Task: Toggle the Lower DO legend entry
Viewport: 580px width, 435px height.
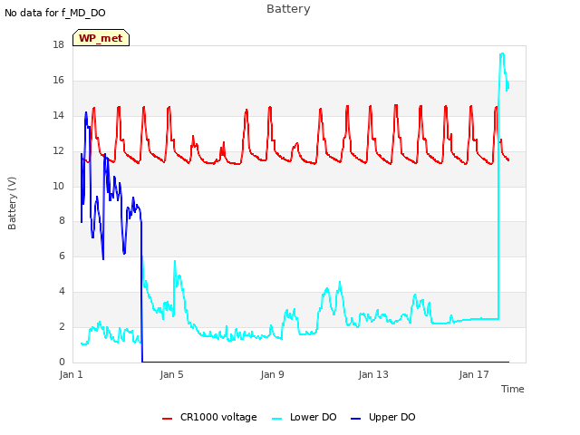Action: [304, 417]
